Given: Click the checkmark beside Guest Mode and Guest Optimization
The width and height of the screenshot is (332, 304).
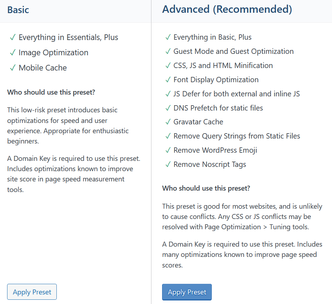Looking at the screenshot, I should (x=168, y=52).
